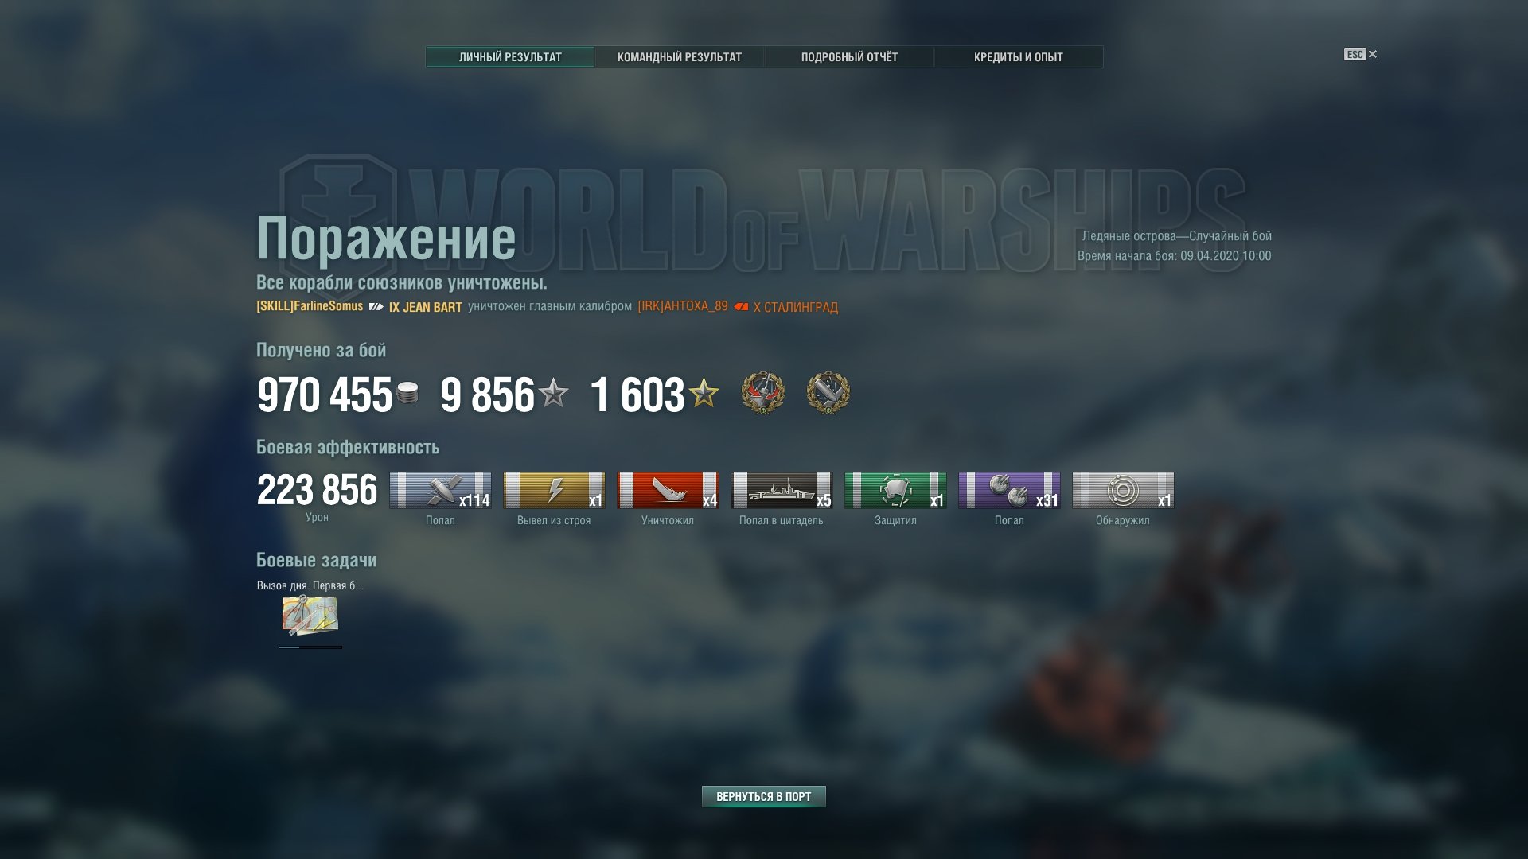Viewport: 1528px width, 859px height.
Task: Open the «Кредиты и опыт» tab
Action: coord(1019,57)
